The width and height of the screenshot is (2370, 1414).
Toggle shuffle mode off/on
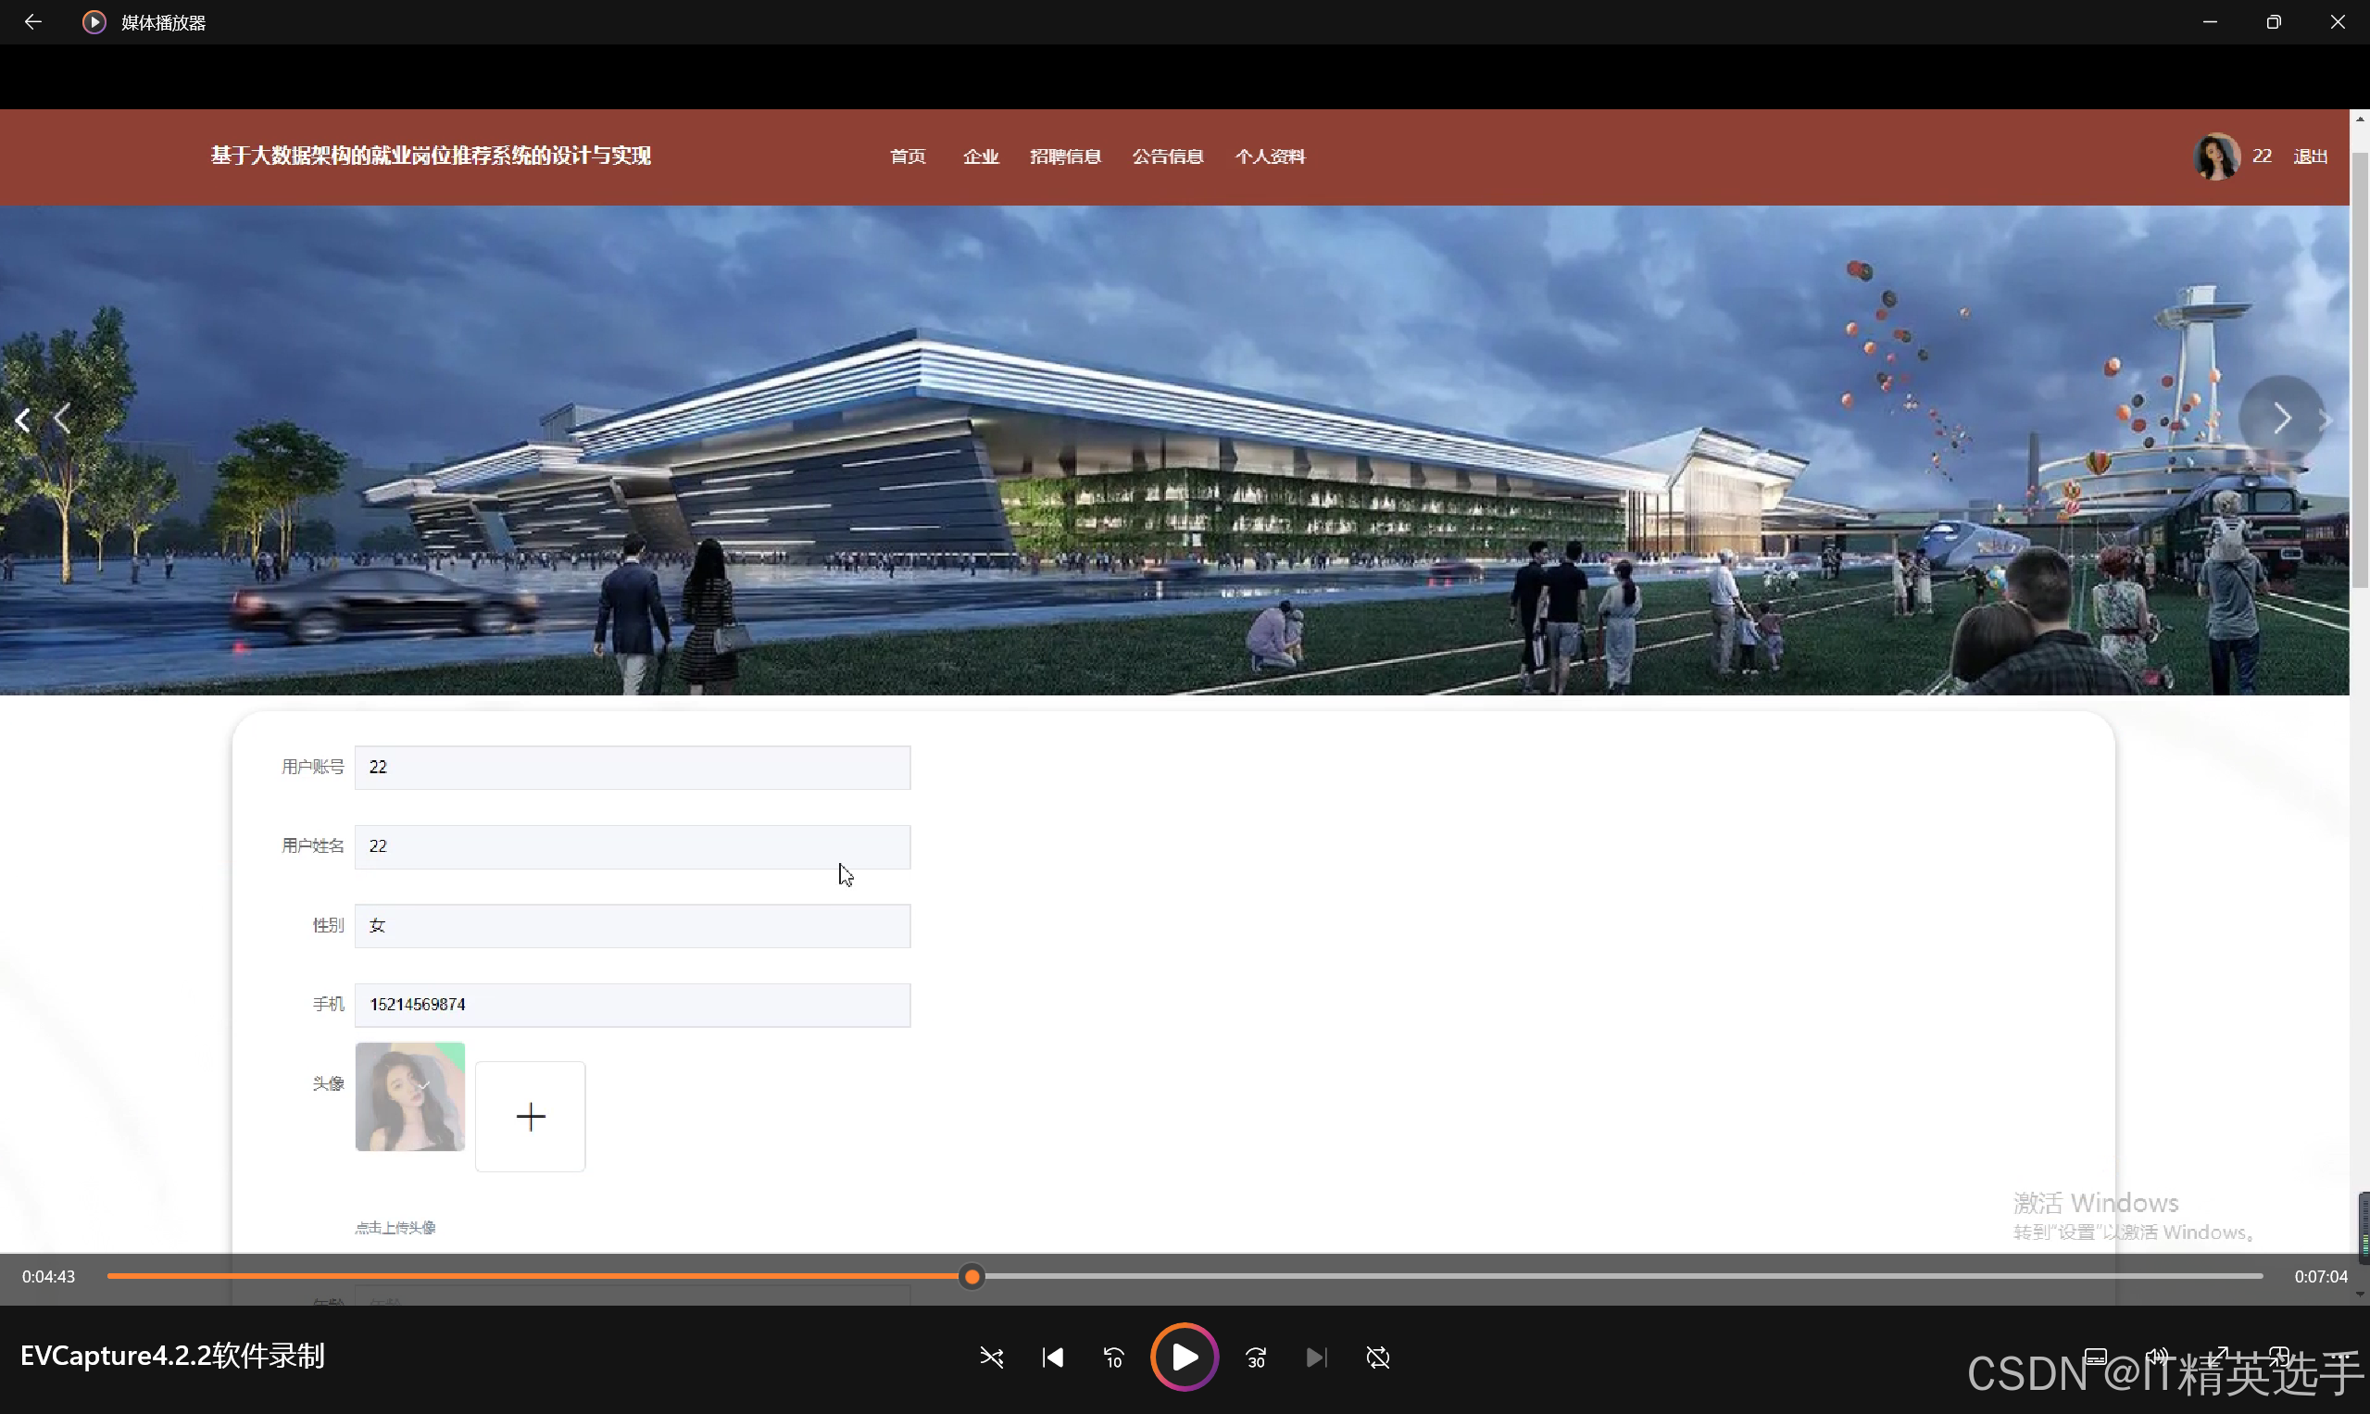[x=991, y=1357]
